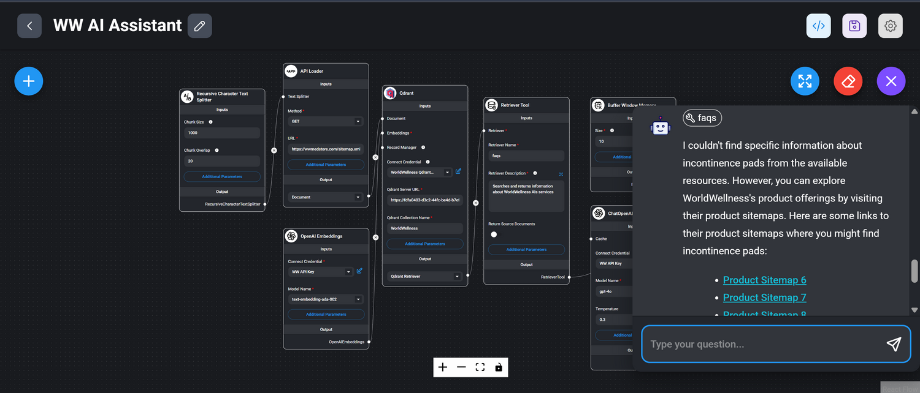920x393 pixels.
Task: Open the WorldWellness Qdrant credential dropdown
Action: pyautogui.click(x=420, y=172)
